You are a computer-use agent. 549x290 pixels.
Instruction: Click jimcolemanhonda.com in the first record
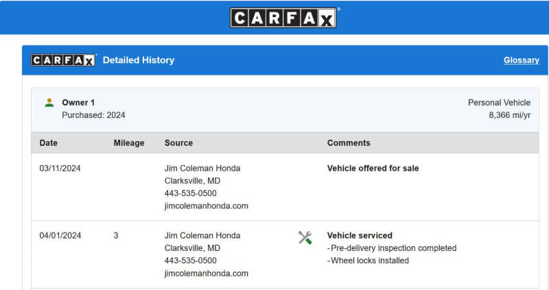[x=207, y=206]
